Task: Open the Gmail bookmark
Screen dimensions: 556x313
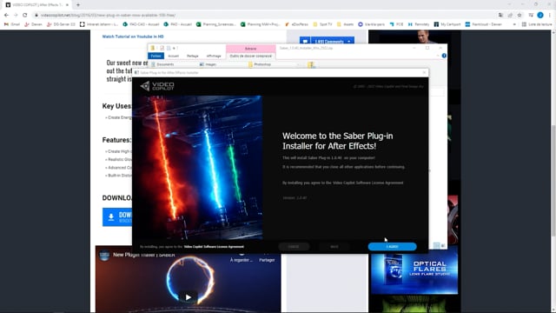Action: (12, 24)
